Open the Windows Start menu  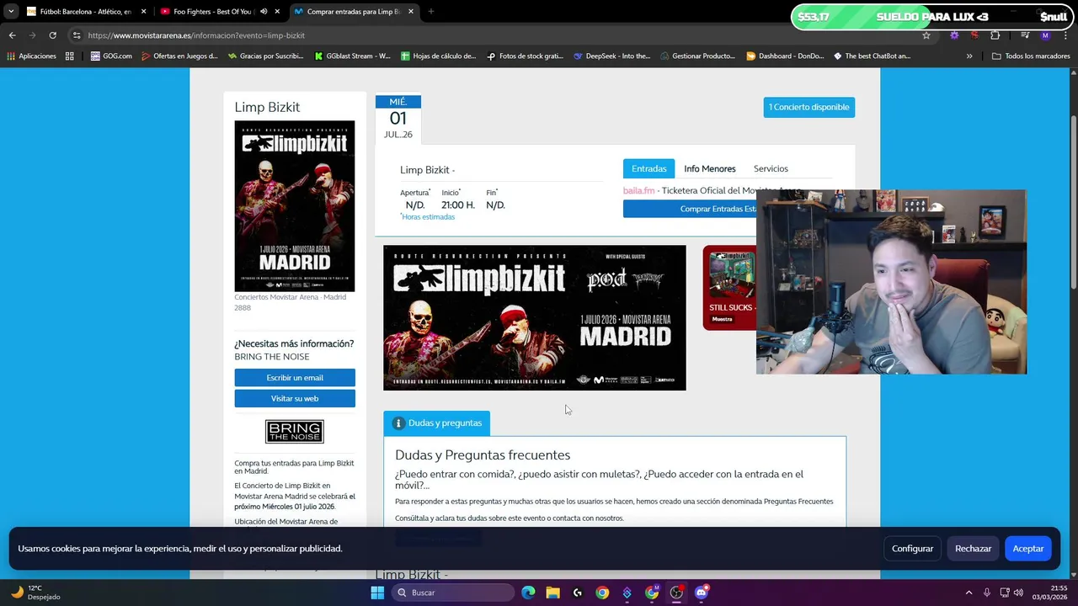377,593
